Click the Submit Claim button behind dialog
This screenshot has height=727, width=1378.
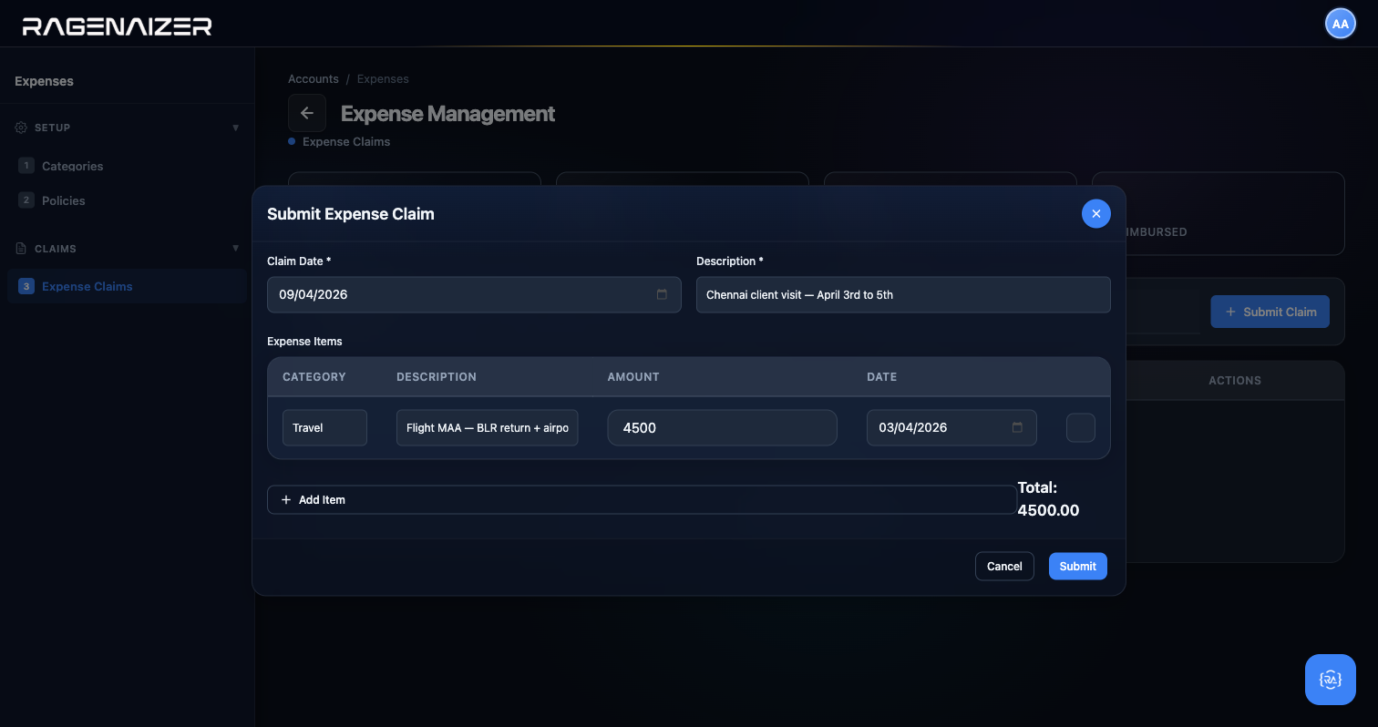point(1270,312)
